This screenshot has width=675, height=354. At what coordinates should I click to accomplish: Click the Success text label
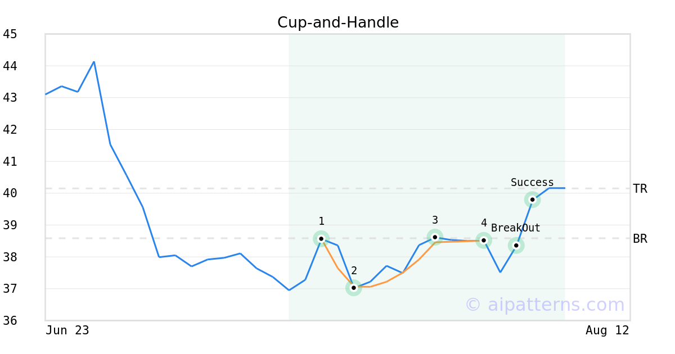[x=532, y=183]
